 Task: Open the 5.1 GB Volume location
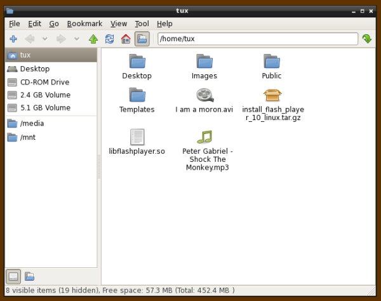coord(44,108)
